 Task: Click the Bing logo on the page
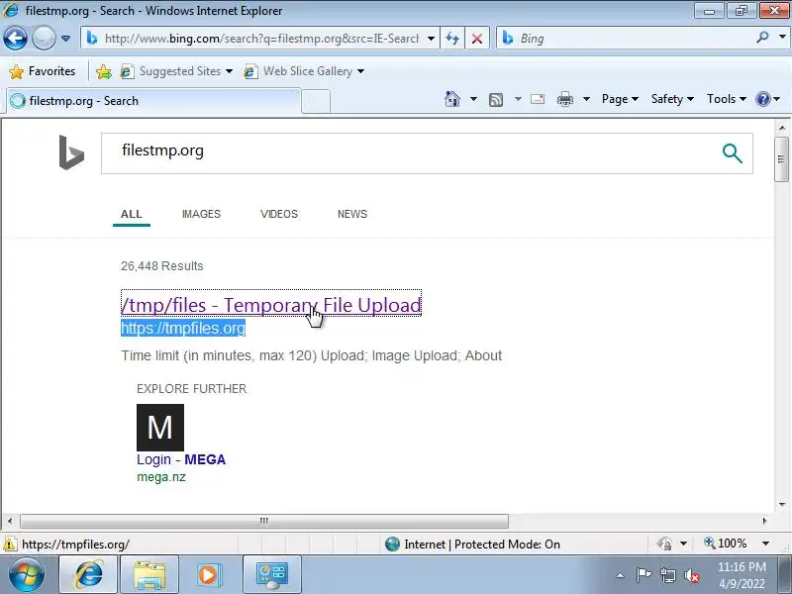71,152
